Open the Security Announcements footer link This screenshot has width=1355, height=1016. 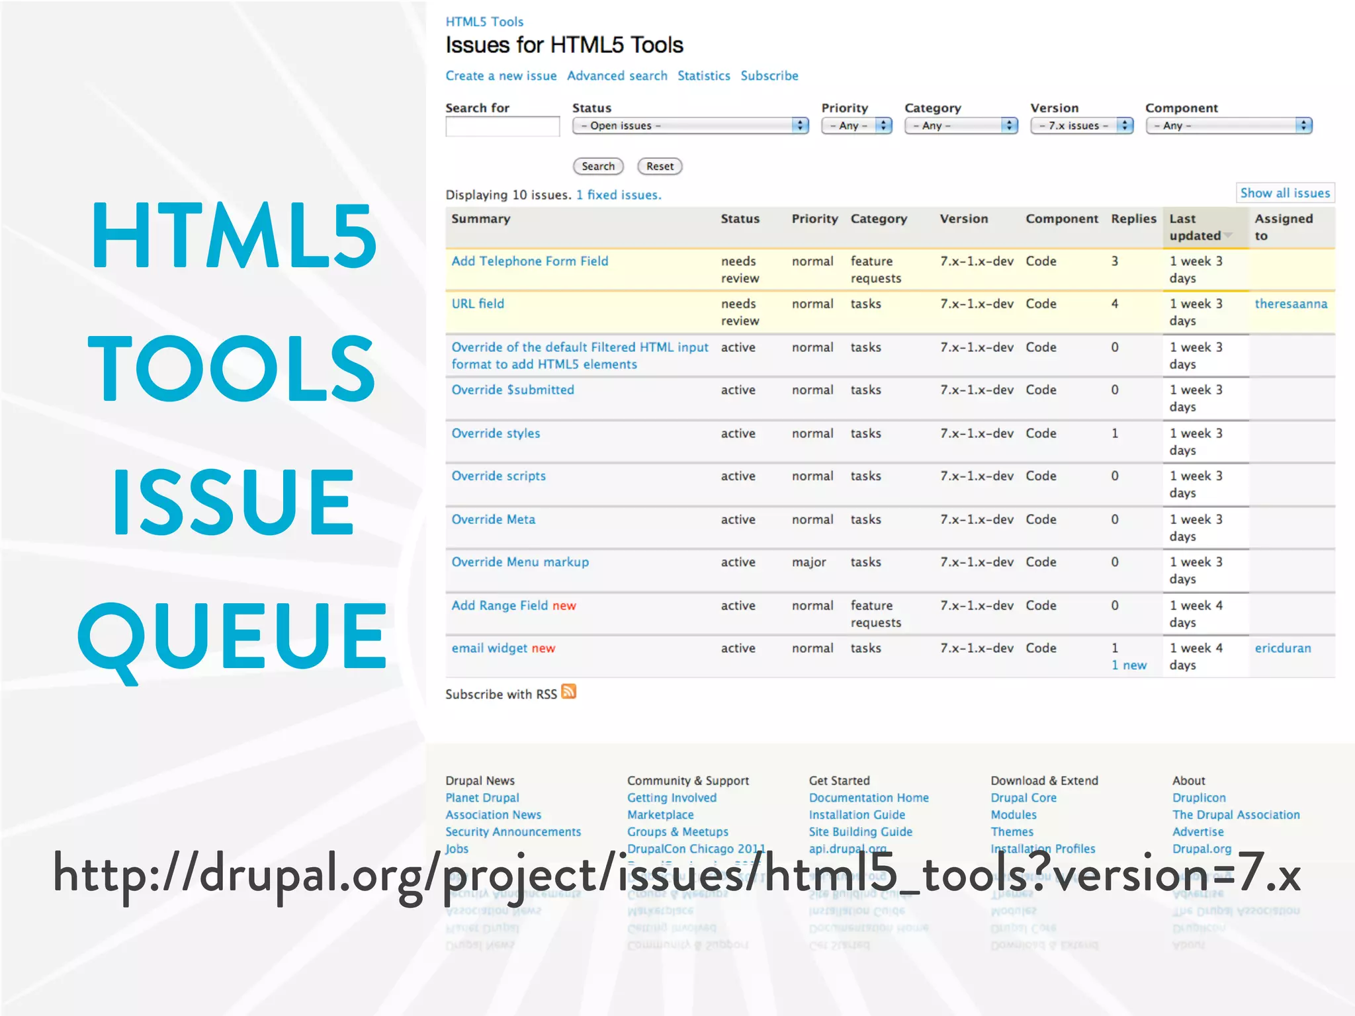coord(513,832)
